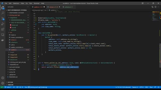Open the notifications bell
Image resolution: width=161 pixels, height=90 pixels.
point(158,87)
